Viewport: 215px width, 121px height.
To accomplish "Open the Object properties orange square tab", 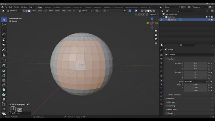I will (161, 81).
